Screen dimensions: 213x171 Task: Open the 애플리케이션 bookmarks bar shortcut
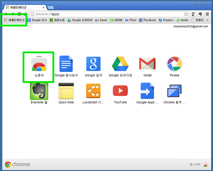tap(14, 20)
